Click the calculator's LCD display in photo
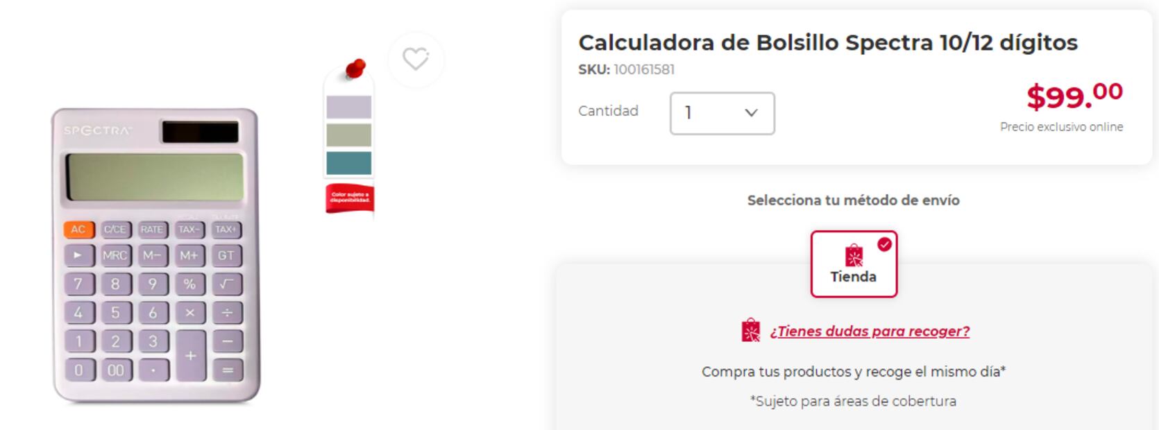This screenshot has width=1159, height=430. [x=154, y=177]
